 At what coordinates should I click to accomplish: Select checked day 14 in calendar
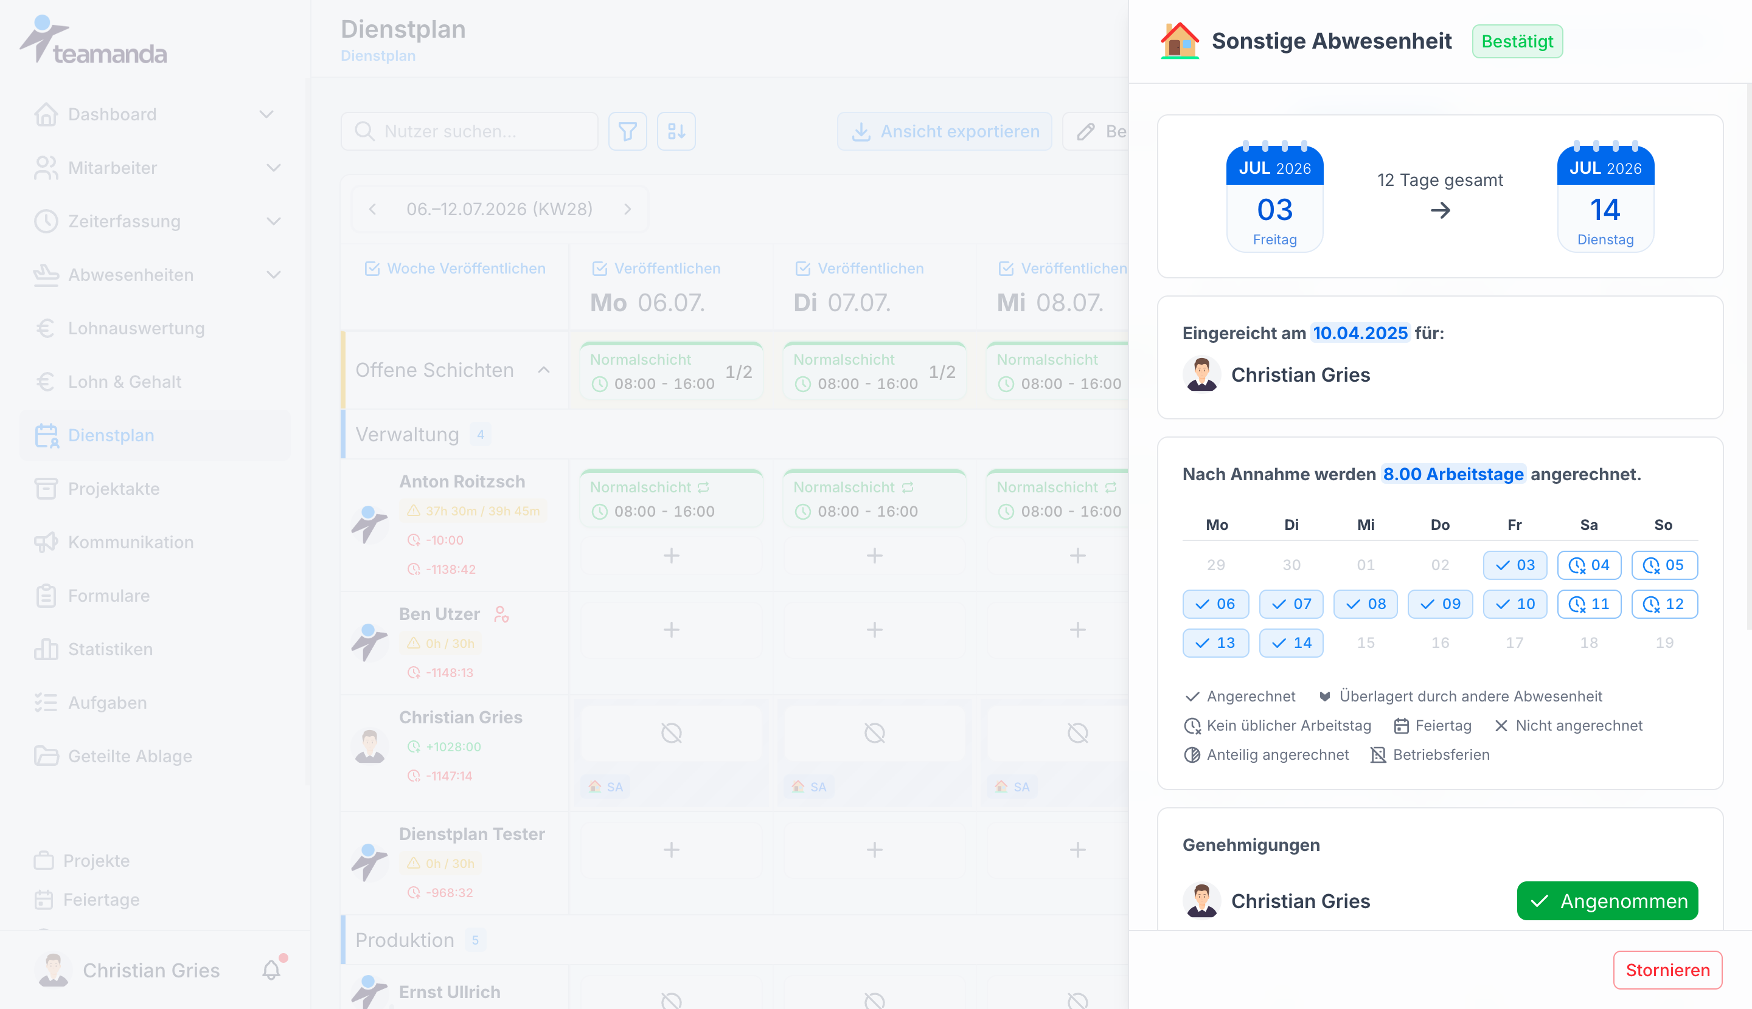pos(1290,642)
